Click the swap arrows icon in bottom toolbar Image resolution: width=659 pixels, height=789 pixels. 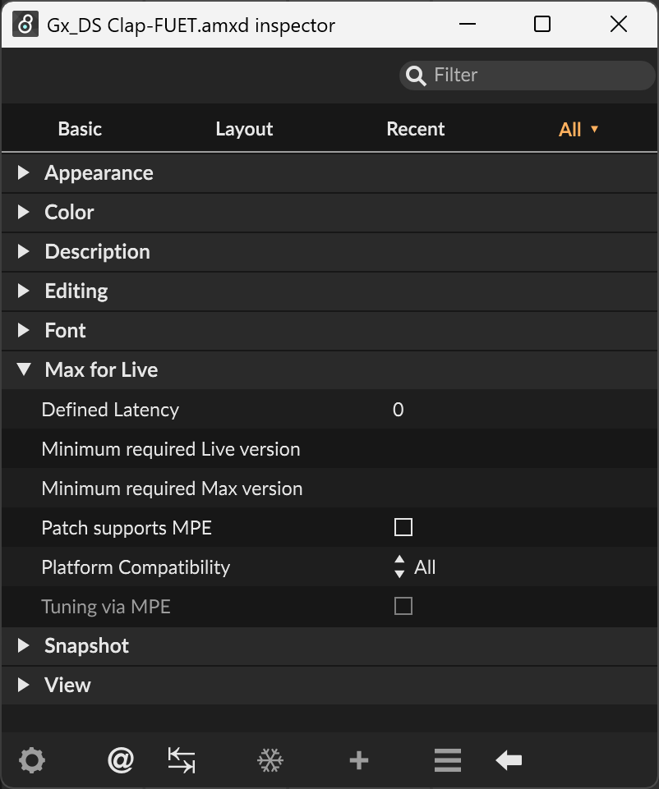pos(182,759)
